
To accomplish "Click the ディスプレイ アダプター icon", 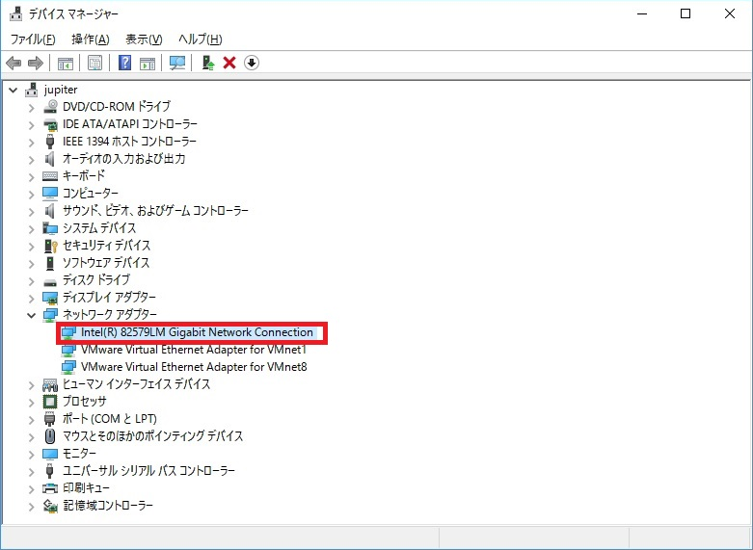I will pyautogui.click(x=50, y=298).
